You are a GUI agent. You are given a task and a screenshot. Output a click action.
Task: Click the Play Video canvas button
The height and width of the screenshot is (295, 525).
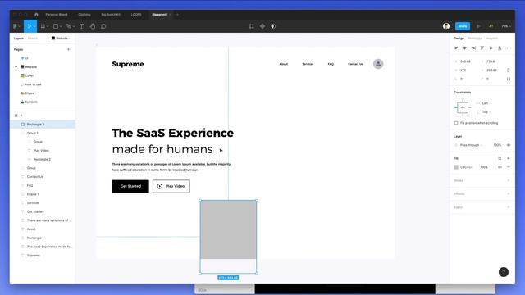pos(171,186)
